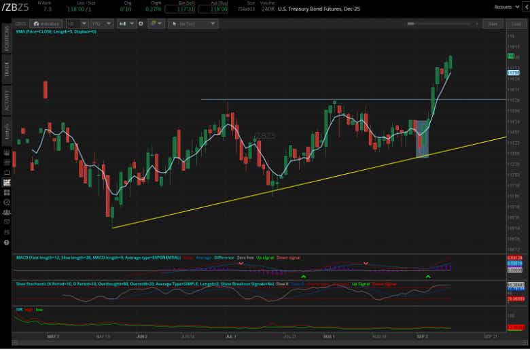The width and height of the screenshot is (530, 350).
Task: Open the chart style candlestick dropdown
Action: coord(126,24)
